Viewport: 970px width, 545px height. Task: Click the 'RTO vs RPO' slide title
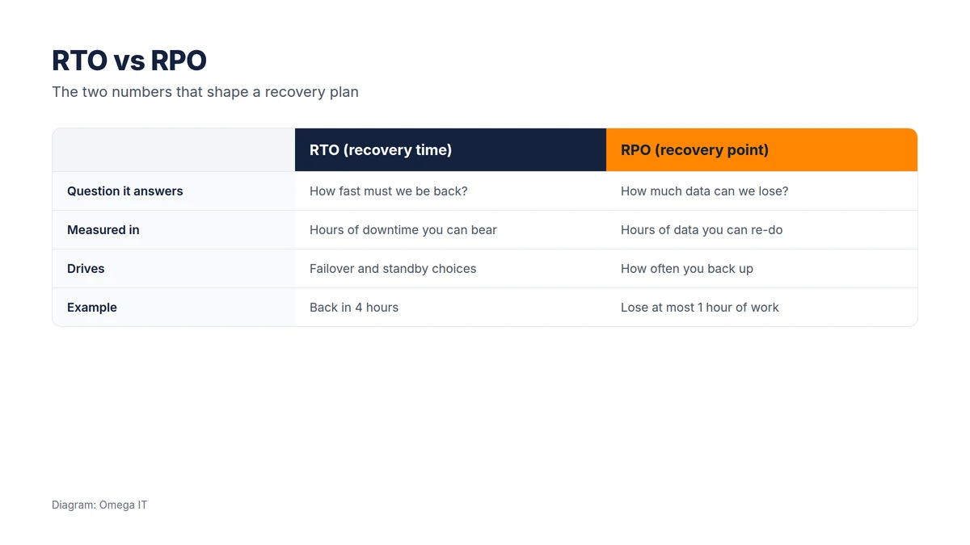pos(129,61)
